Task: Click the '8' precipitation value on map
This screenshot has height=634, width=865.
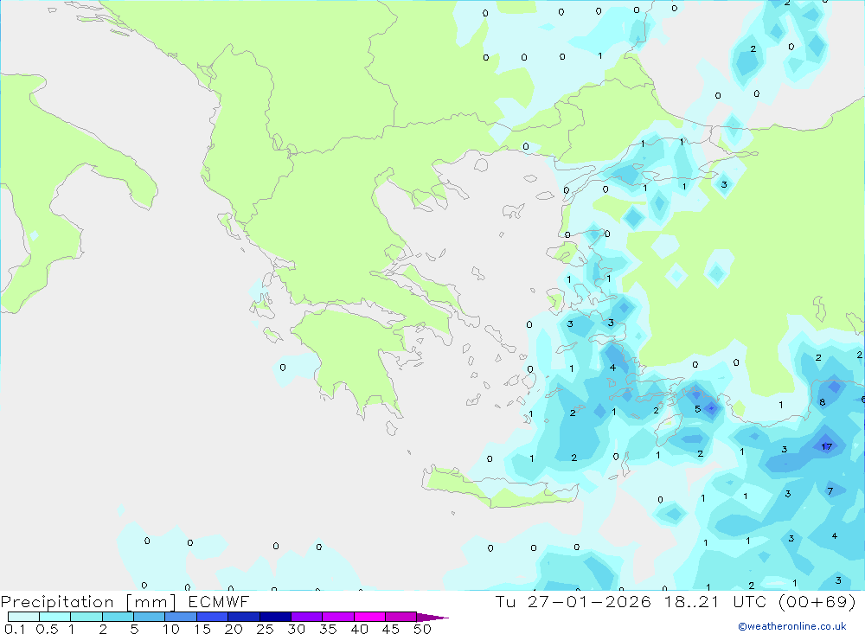Action: pos(822,402)
